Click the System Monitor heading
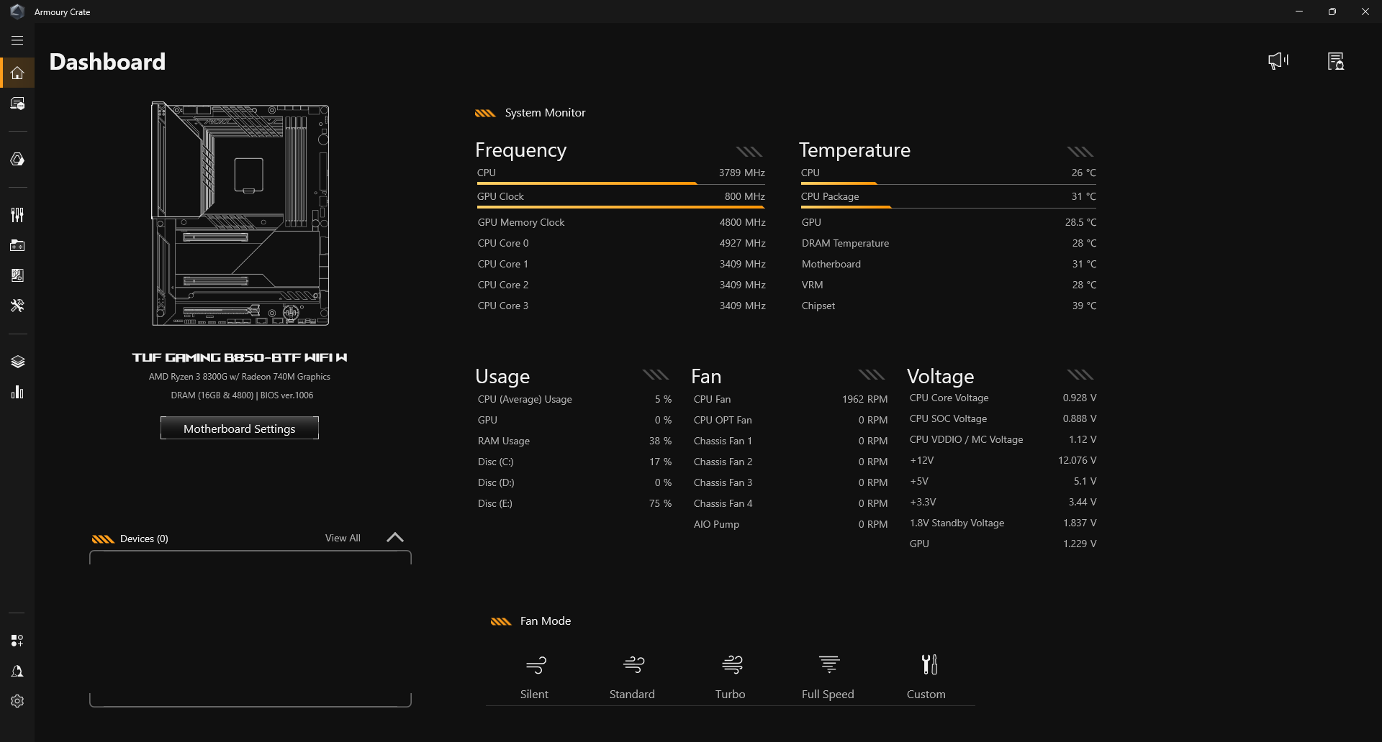1382x742 pixels. tap(545, 112)
